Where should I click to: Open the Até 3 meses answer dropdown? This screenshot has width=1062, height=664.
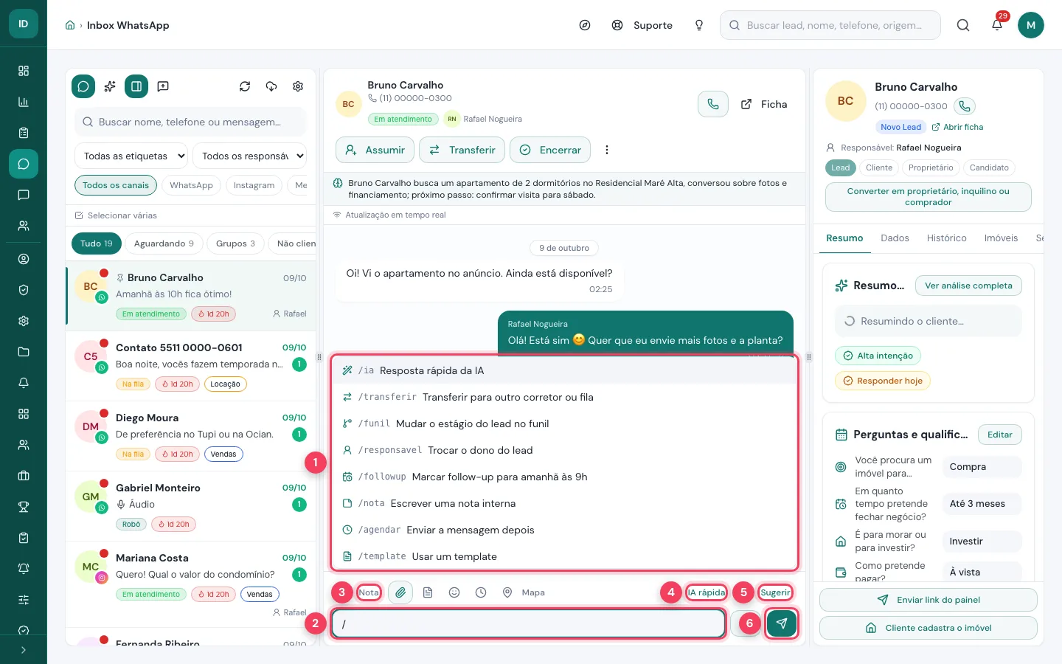point(982,504)
